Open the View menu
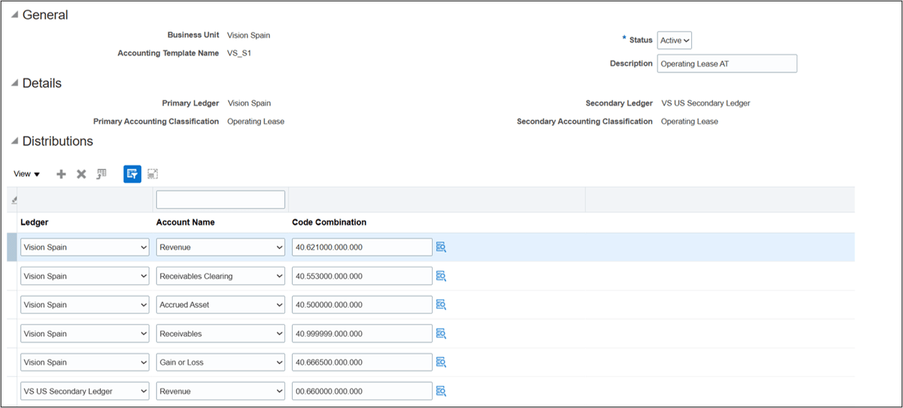The height and width of the screenshot is (408, 903). point(25,173)
